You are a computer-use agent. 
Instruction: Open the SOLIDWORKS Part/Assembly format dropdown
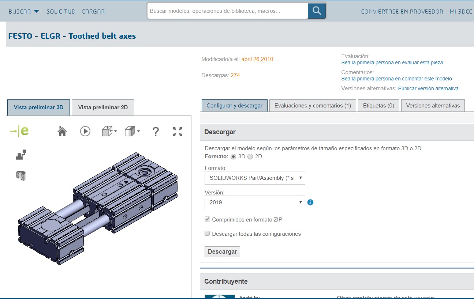coord(255,178)
